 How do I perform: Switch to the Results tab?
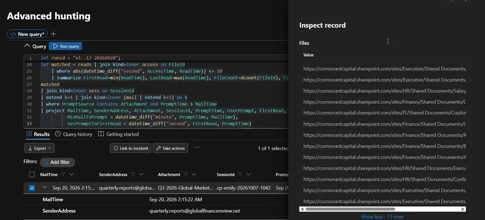pyautogui.click(x=38, y=134)
